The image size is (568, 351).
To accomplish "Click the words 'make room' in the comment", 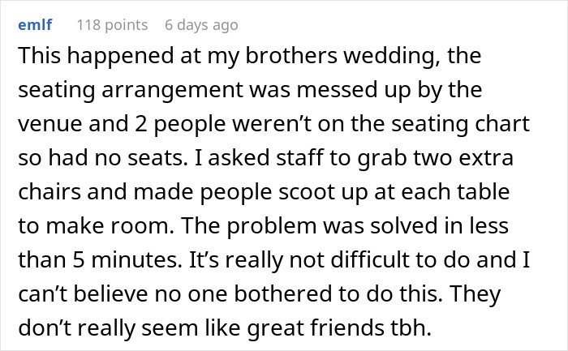I will pyautogui.click(x=108, y=226).
